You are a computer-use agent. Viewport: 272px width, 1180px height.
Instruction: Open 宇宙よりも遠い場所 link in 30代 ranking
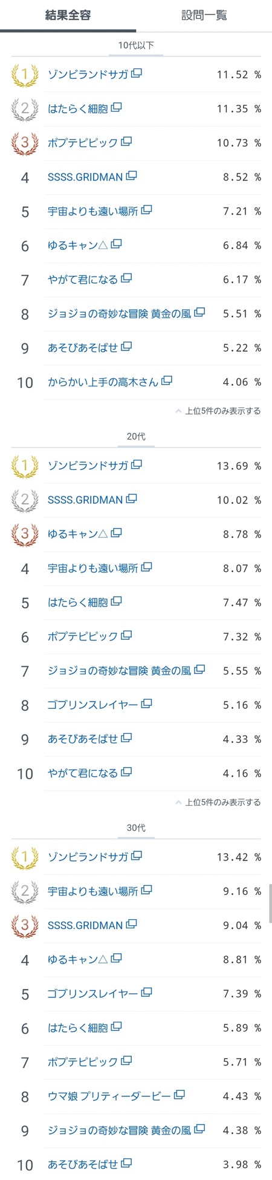[93, 891]
